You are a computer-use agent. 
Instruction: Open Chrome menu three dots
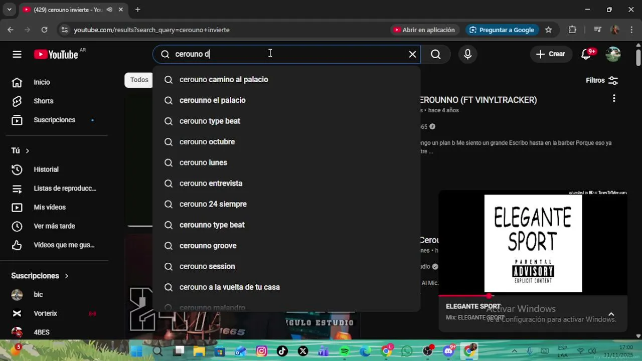click(631, 30)
